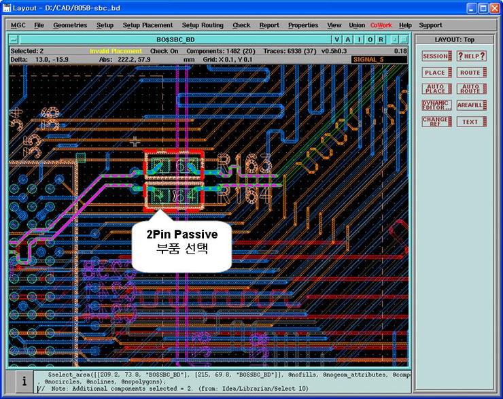The height and width of the screenshot is (399, 503).
Task: Launch the DYNAMIC EDITOR button
Action: tap(435, 105)
